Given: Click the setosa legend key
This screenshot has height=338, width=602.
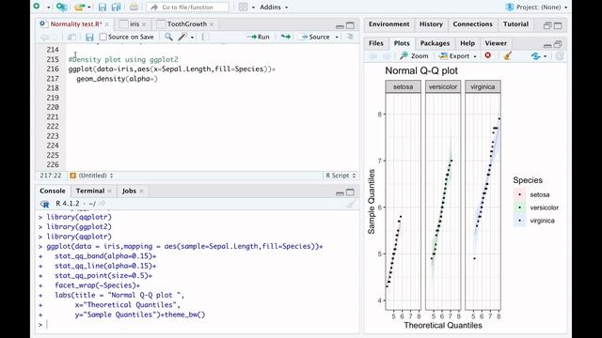Looking at the screenshot, I should click(520, 194).
